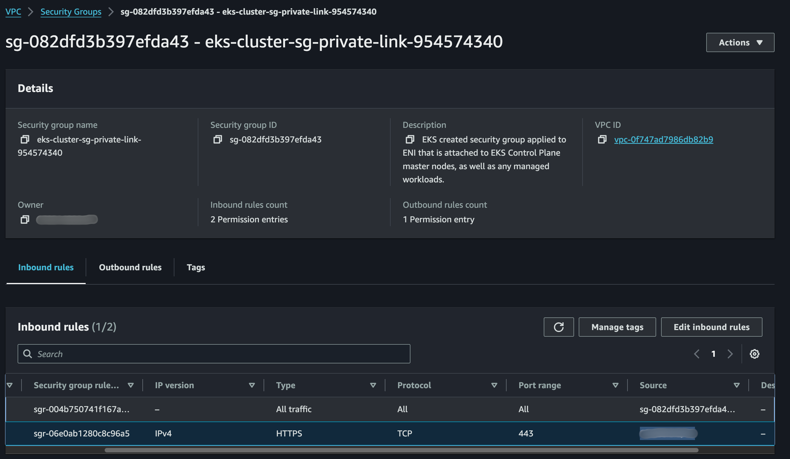The image size is (790, 459).
Task: Sort by Security group rule ID column
Action: pyautogui.click(x=131, y=385)
